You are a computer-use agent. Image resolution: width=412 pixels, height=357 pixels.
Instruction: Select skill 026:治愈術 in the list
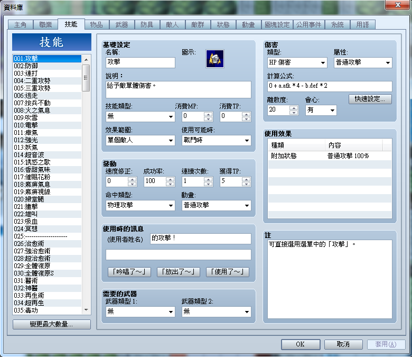click(x=48, y=244)
